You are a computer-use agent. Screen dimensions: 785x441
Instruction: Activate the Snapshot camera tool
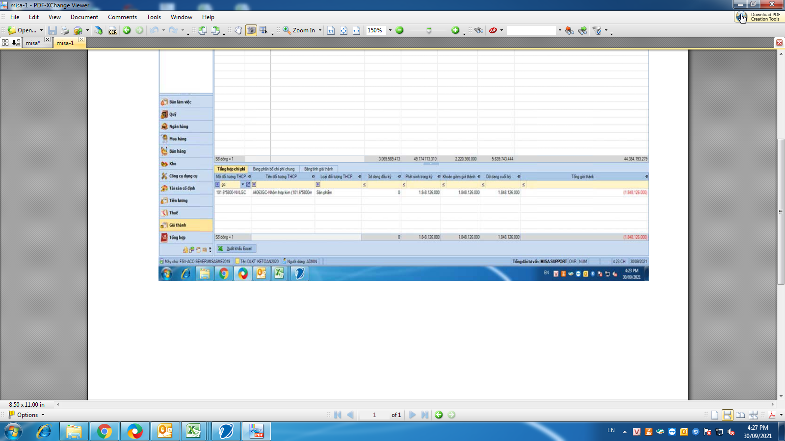click(x=251, y=30)
